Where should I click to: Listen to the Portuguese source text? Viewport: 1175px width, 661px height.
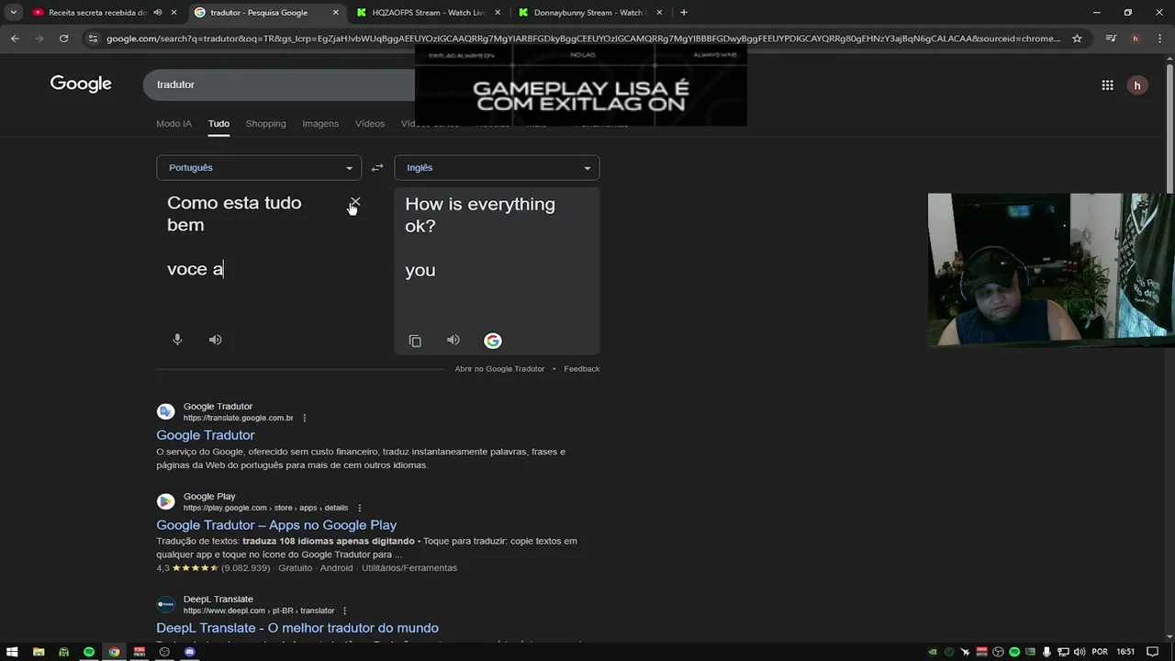click(215, 340)
